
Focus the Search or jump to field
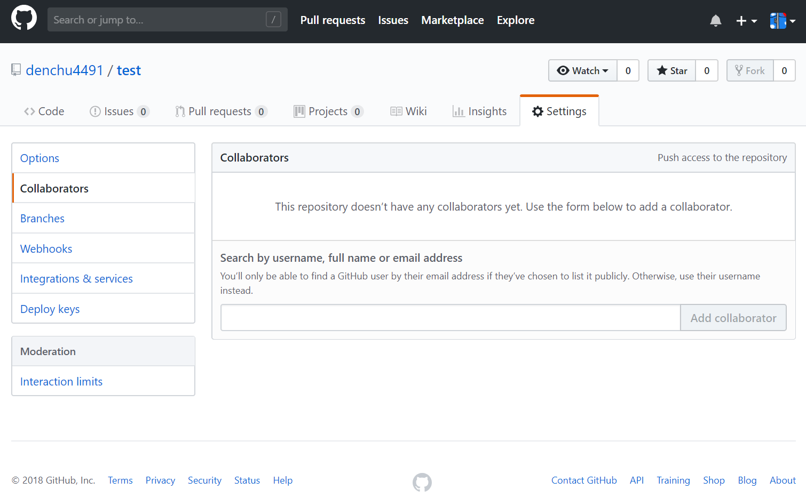167,20
